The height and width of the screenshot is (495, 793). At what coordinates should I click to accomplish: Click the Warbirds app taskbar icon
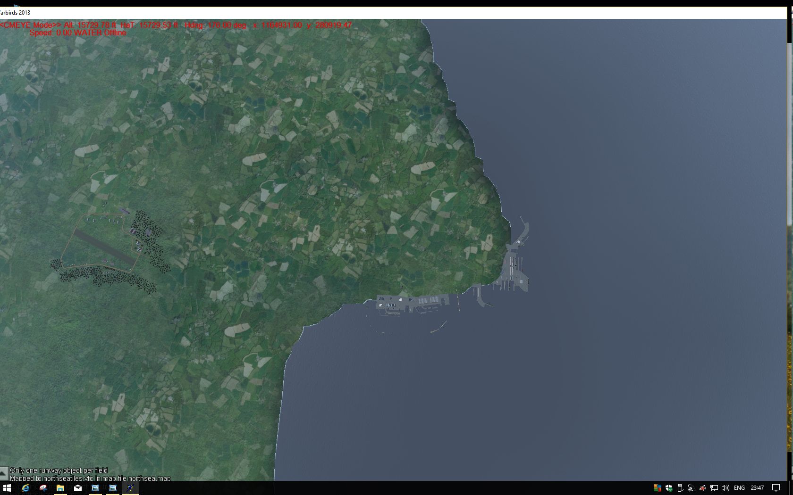[x=130, y=488]
